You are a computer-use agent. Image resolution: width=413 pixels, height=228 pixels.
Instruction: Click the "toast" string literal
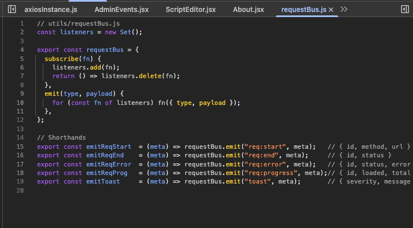click(x=258, y=182)
